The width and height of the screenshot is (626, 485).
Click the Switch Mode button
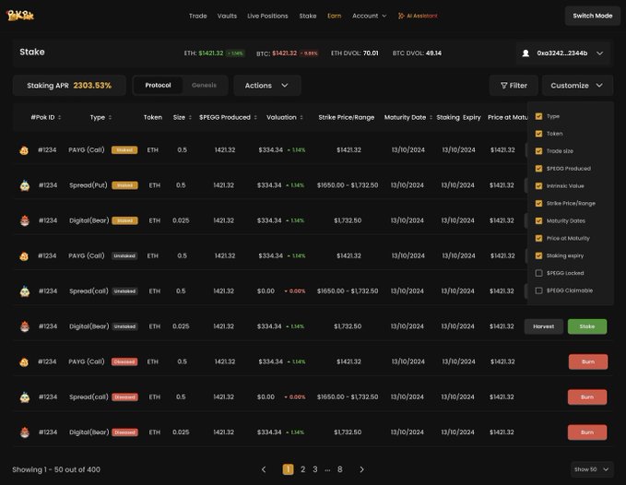coord(592,16)
